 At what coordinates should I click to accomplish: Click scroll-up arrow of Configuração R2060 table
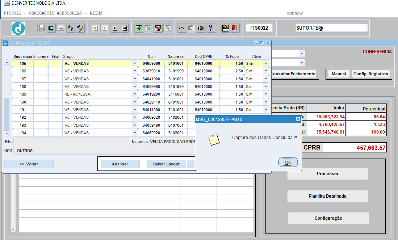click(7, 62)
